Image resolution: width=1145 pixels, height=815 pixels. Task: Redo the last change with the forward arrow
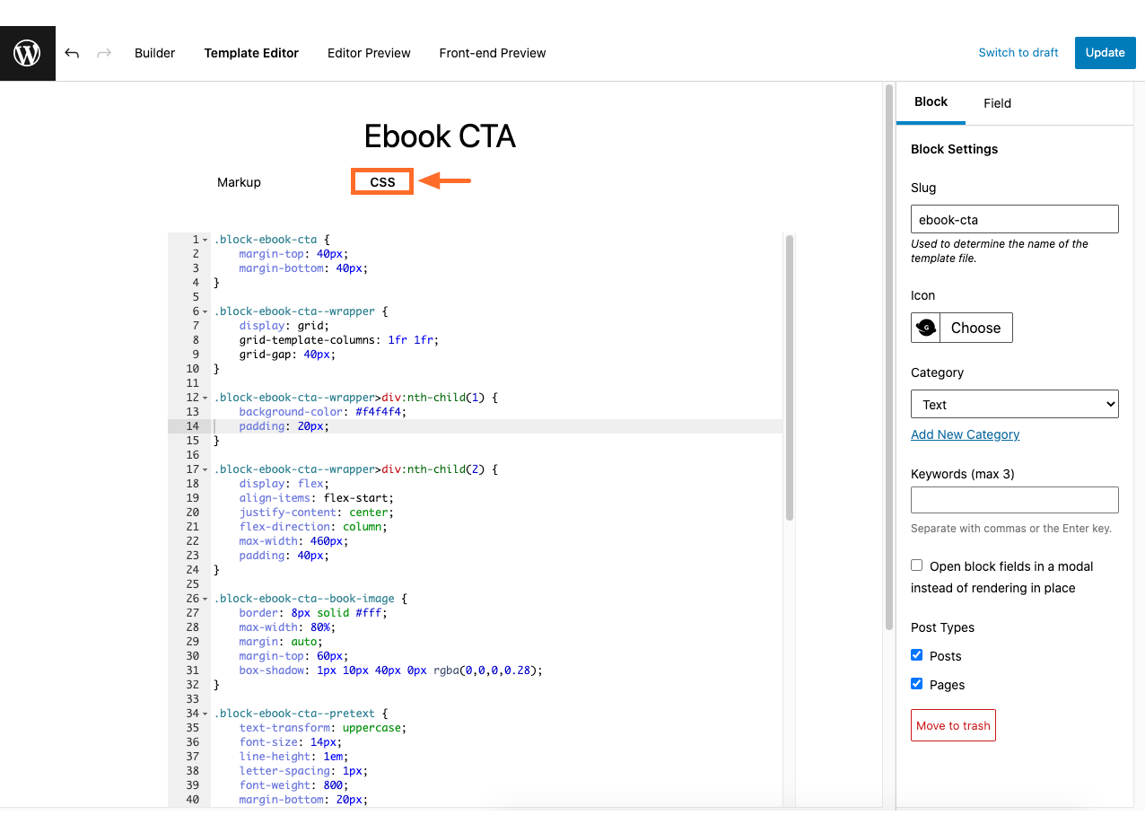coord(103,53)
